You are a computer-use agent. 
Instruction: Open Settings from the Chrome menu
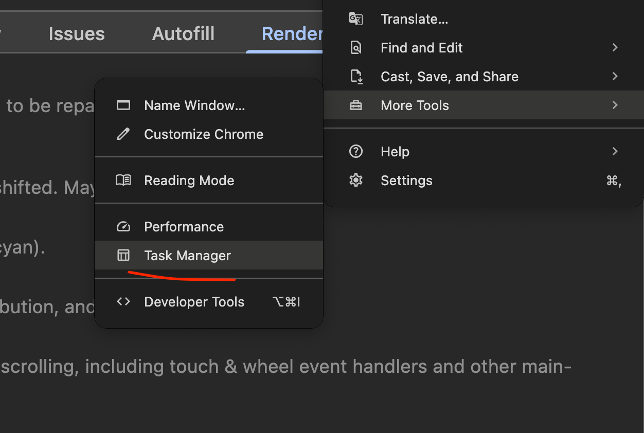coord(484,181)
